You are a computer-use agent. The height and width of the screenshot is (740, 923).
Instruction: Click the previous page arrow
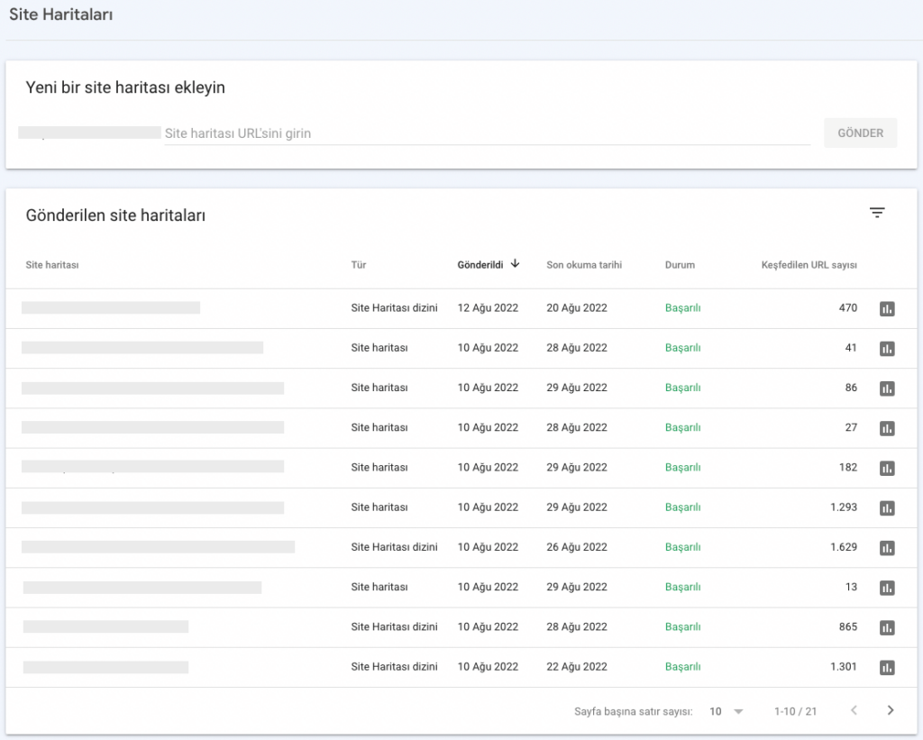click(x=854, y=710)
